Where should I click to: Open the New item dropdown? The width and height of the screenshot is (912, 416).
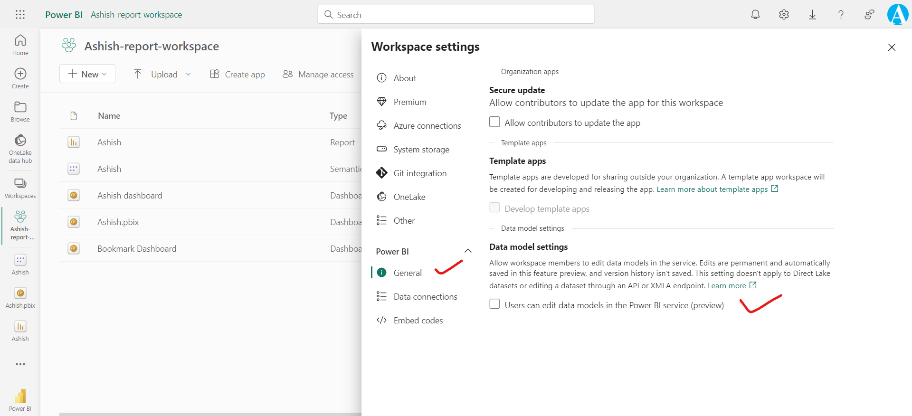[x=87, y=74]
